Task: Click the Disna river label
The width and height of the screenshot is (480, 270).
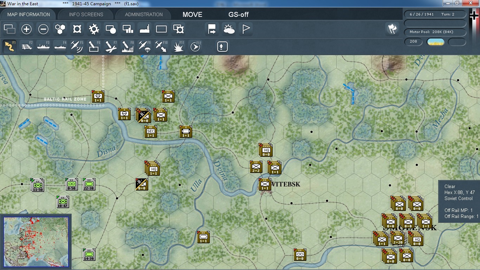Action: tap(106, 152)
